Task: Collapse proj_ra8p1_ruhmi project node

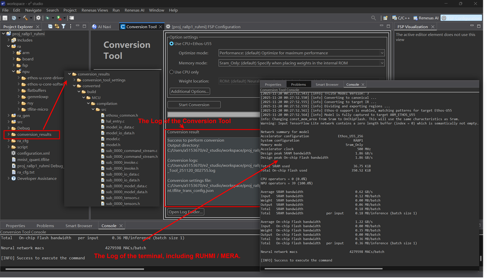Action: tap(3, 34)
